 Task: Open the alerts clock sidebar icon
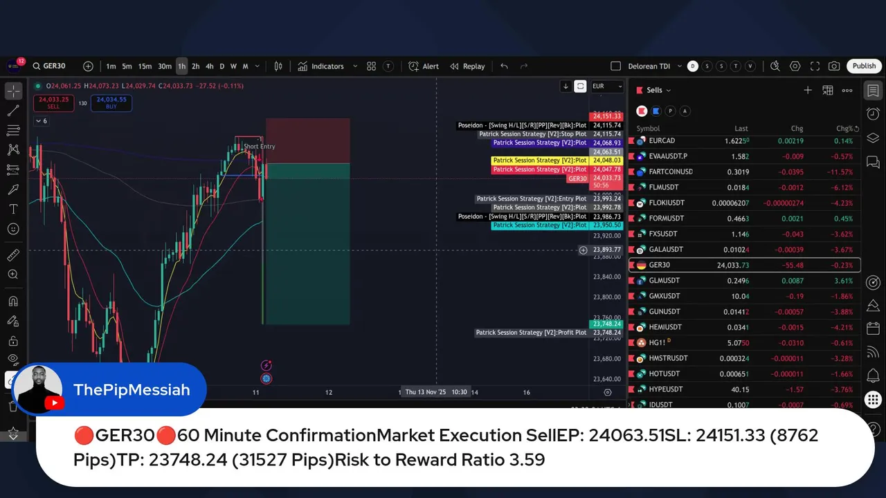873,113
